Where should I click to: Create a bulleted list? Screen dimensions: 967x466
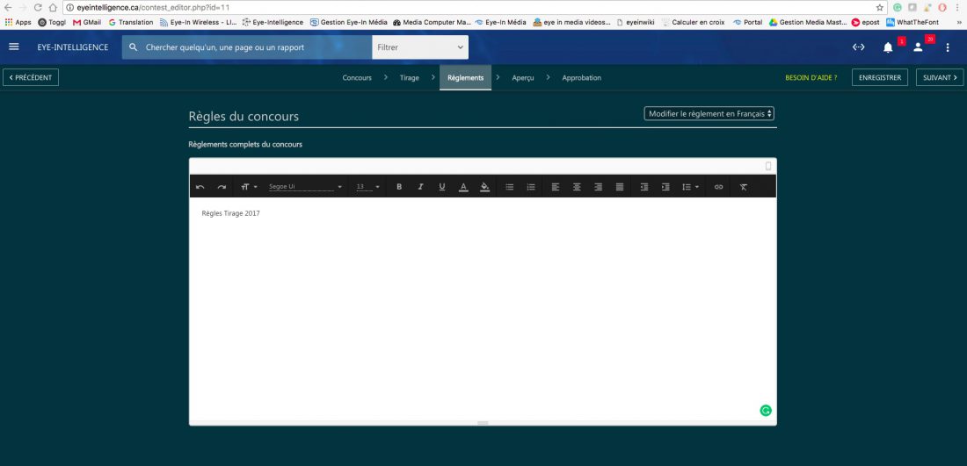[x=510, y=187]
